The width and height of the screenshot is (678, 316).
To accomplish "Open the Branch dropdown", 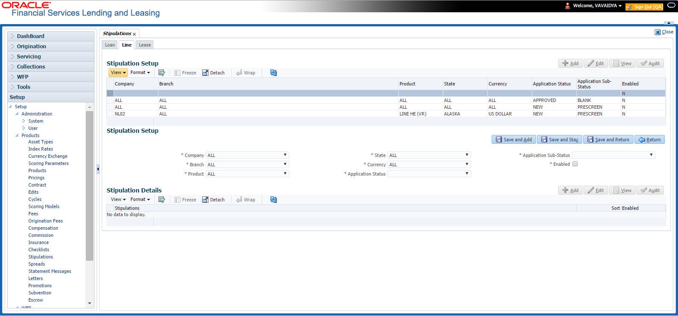I will coord(247,165).
